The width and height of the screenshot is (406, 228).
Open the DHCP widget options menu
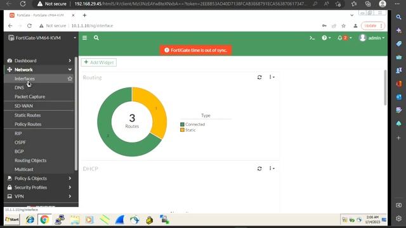click(x=272, y=168)
